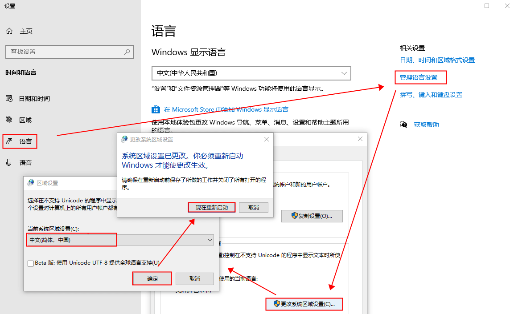Click the 获取帮助 link
514x314 pixels.
(426, 125)
